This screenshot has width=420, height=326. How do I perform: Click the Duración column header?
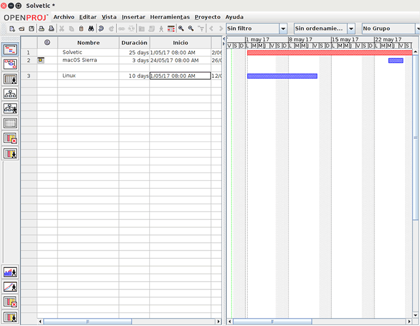tap(134, 43)
